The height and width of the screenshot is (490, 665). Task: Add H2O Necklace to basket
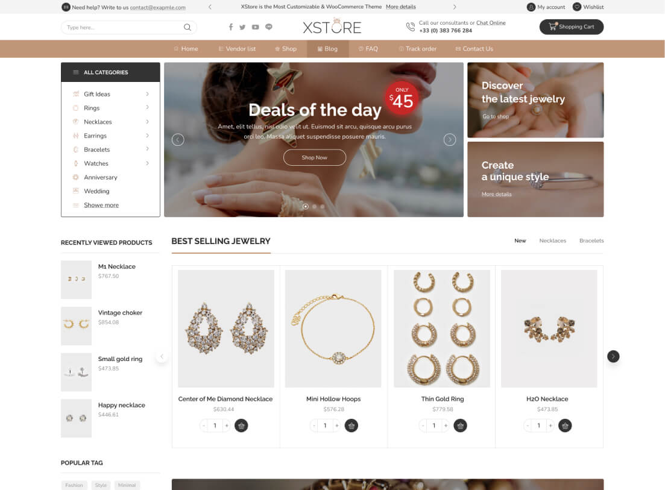coord(565,426)
